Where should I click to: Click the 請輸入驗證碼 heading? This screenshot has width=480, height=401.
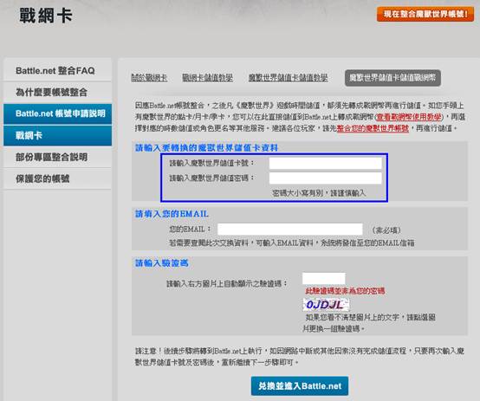162,263
